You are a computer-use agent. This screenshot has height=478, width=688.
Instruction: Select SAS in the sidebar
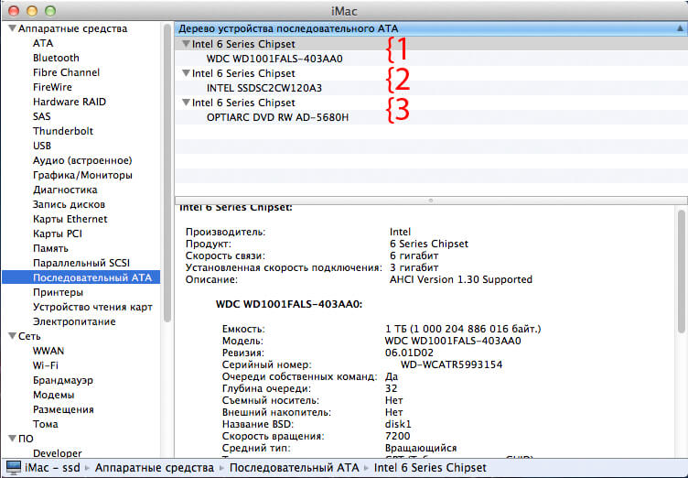coord(42,116)
